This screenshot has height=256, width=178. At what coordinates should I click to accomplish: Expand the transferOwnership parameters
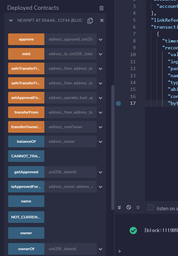tap(101, 127)
